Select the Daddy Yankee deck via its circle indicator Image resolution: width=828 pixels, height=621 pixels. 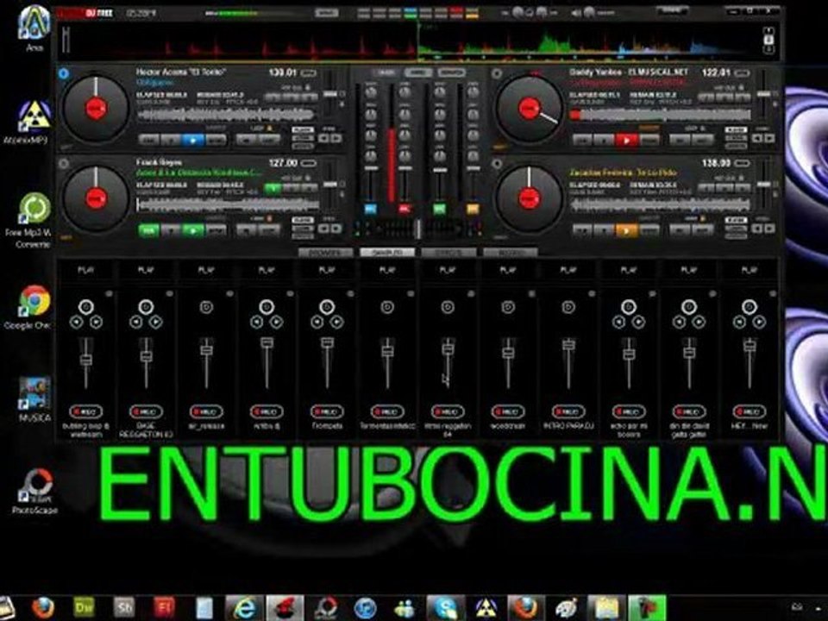tap(497, 73)
